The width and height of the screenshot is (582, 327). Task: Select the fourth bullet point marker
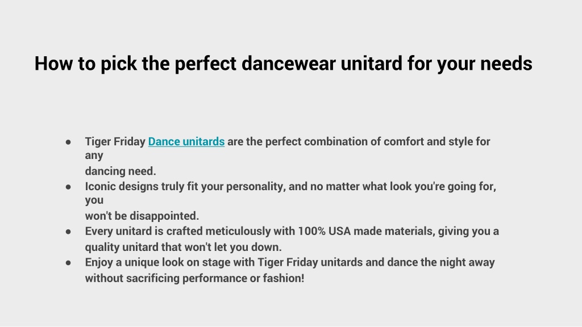68,263
